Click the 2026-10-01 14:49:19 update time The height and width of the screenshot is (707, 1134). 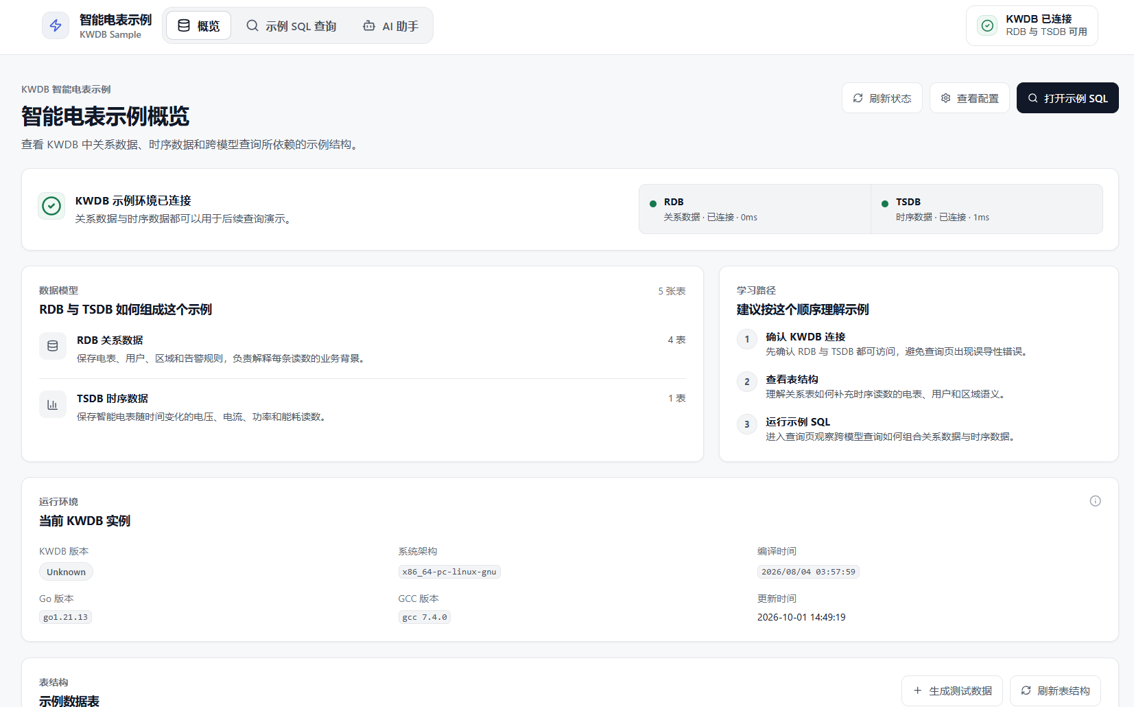(x=801, y=617)
